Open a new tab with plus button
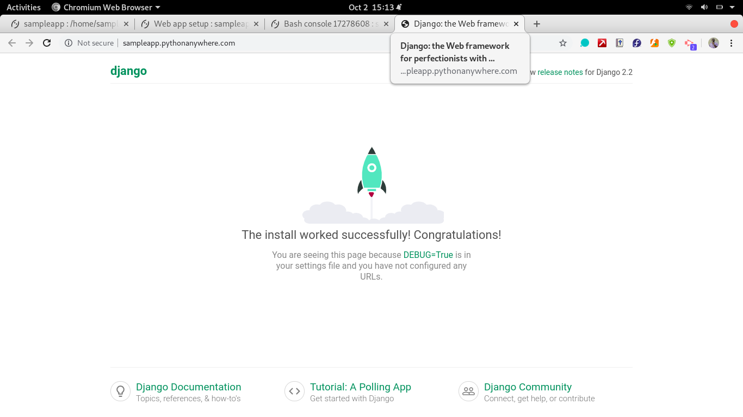743x417 pixels. tap(537, 24)
